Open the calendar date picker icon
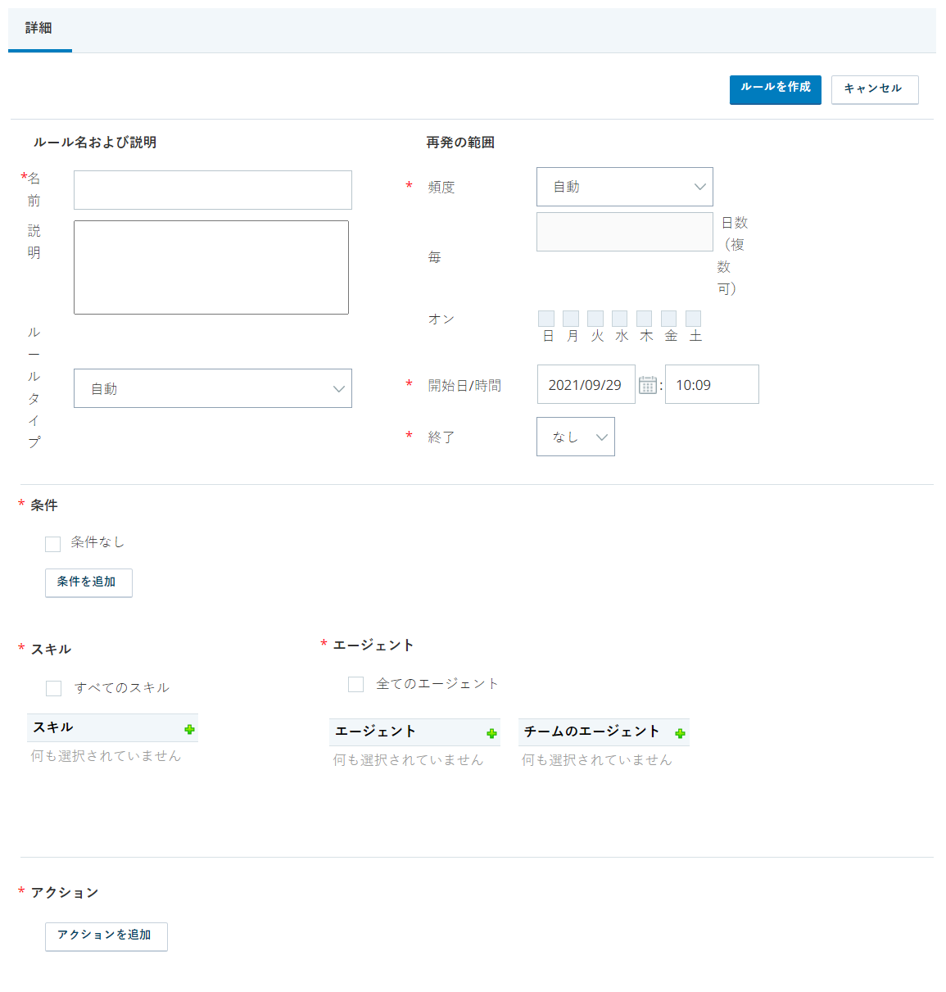Viewport: 946px width, 992px height. 647,385
